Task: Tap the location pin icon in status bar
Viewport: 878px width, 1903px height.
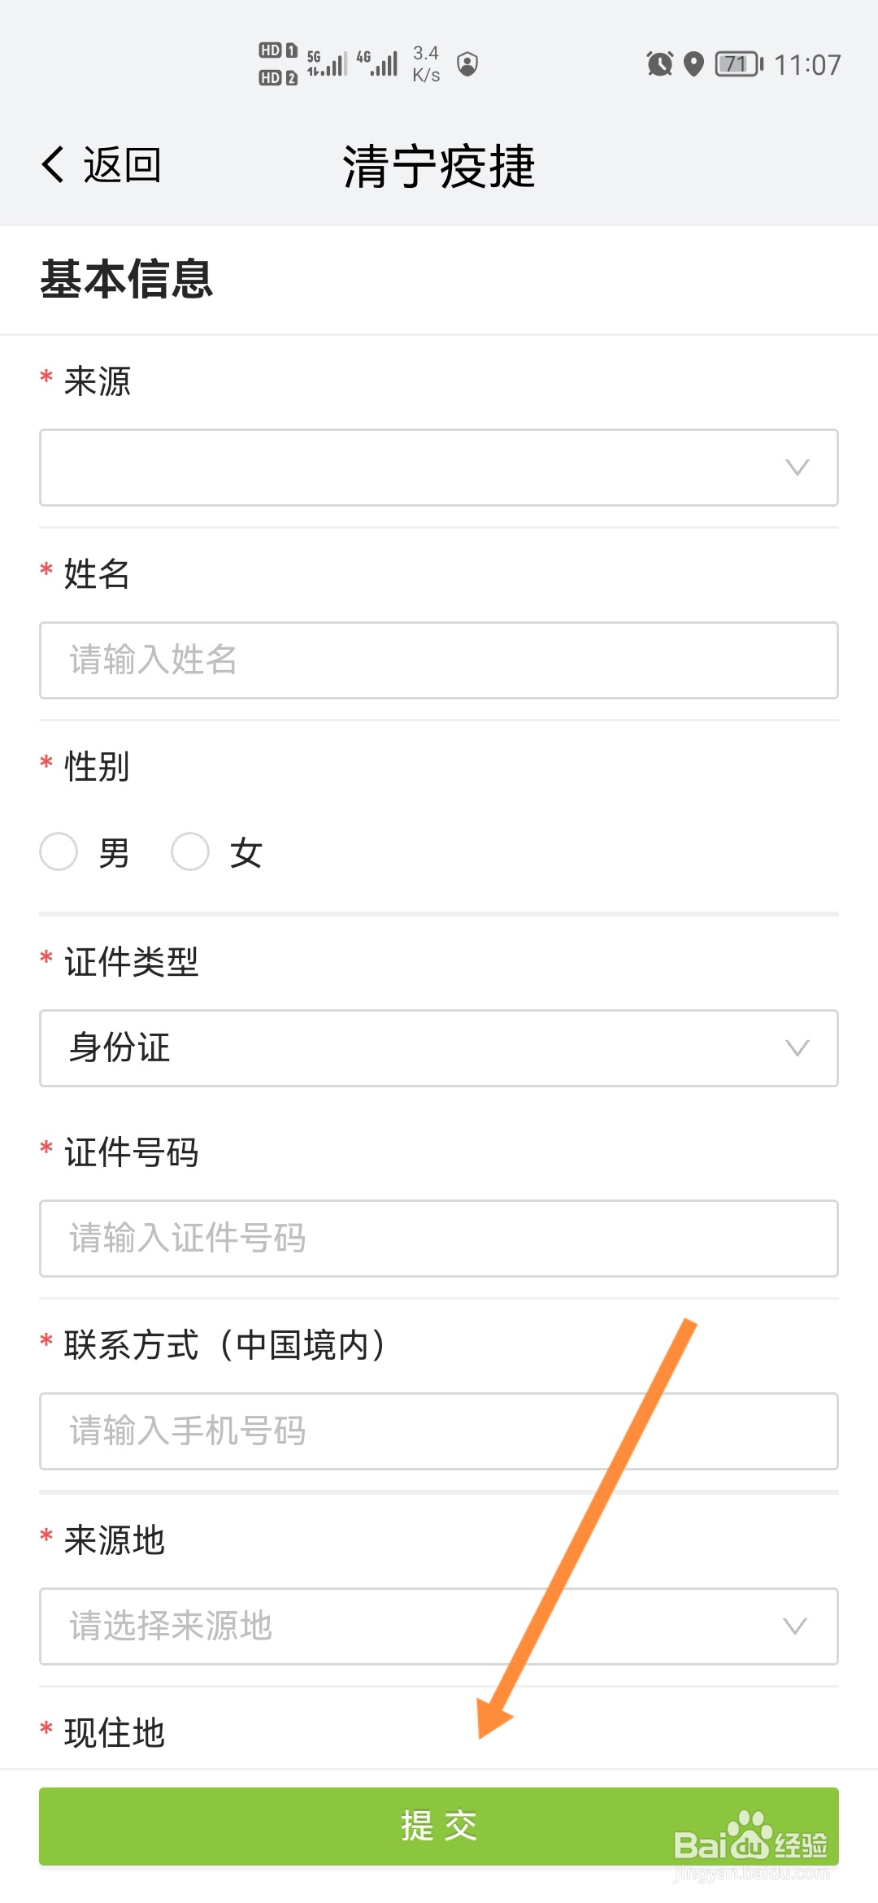Action: click(x=695, y=64)
